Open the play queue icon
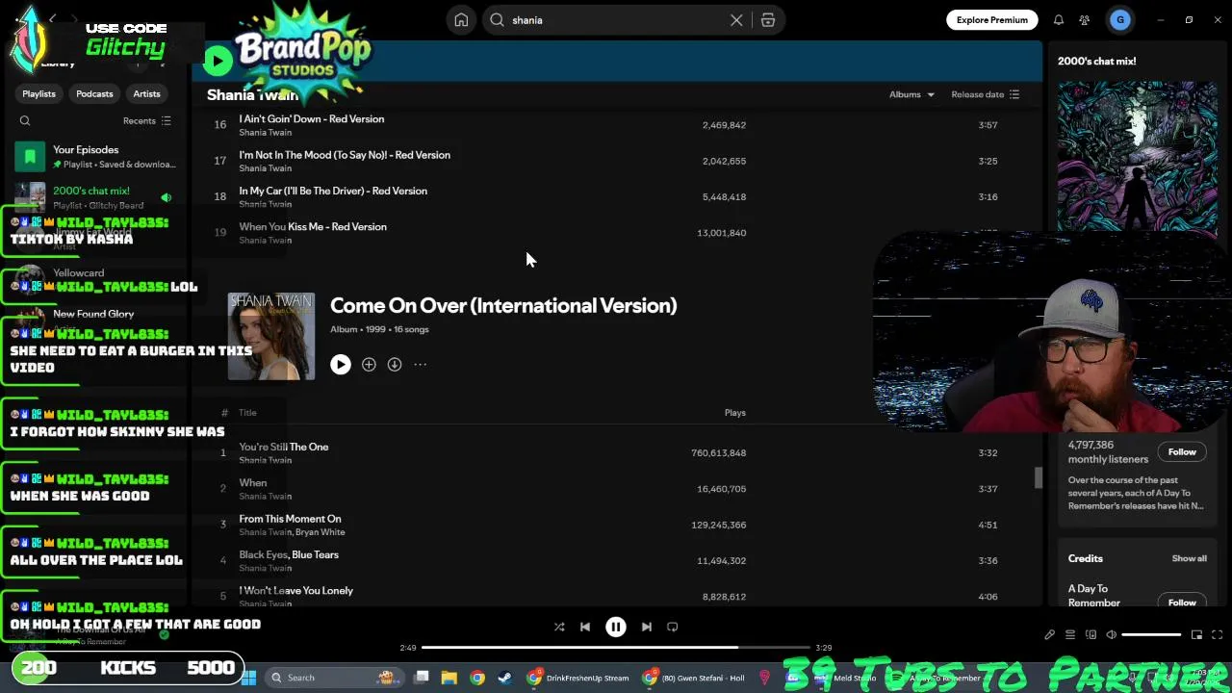The width and height of the screenshot is (1232, 693). (x=1070, y=635)
